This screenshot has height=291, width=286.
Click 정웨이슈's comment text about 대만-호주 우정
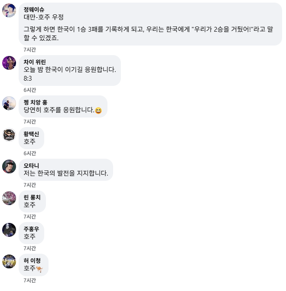[x=44, y=17]
